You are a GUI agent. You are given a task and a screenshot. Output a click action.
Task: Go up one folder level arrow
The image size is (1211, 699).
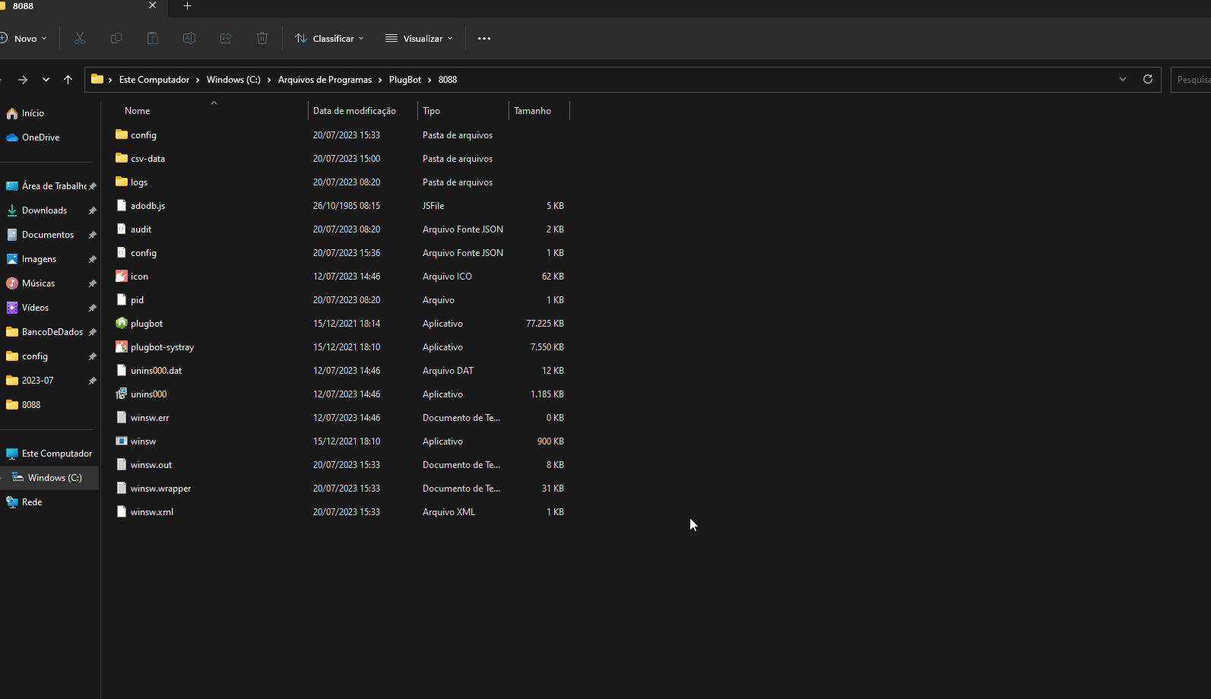(68, 79)
